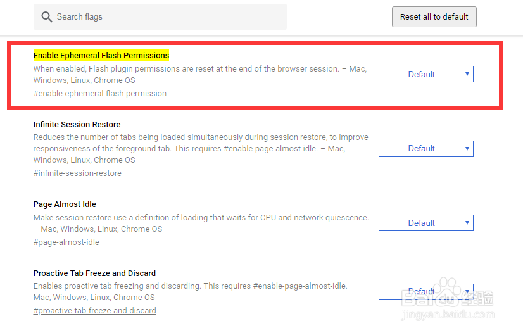This screenshot has width=523, height=333.
Task: Follow #page-almost-idle anchor link
Action: [x=66, y=242]
